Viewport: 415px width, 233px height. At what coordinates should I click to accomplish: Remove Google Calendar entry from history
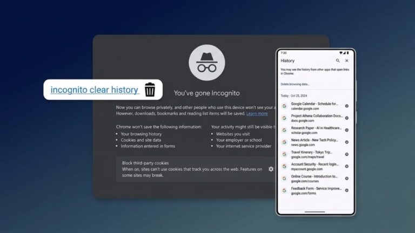point(347,106)
